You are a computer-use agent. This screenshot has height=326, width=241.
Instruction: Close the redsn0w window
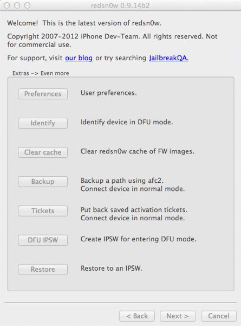pos(7,5)
